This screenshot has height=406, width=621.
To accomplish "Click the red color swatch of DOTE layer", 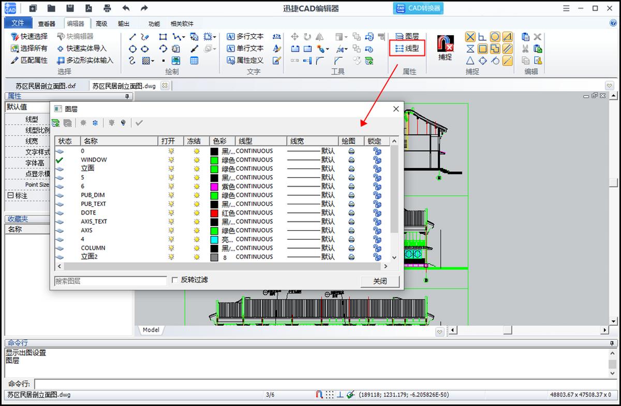I will tap(215, 213).
